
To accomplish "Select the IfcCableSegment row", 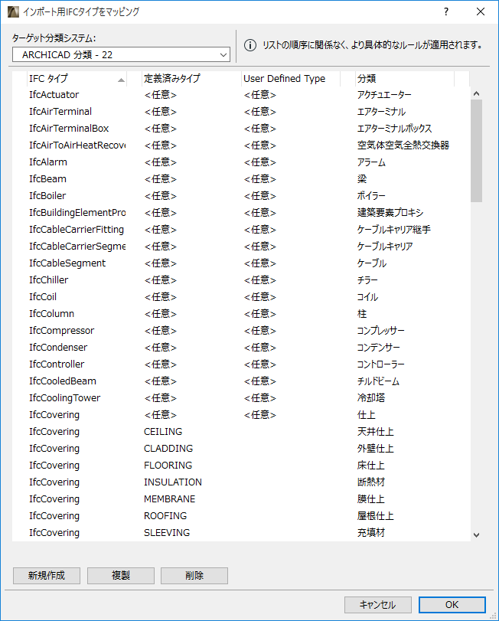I will coord(241,263).
